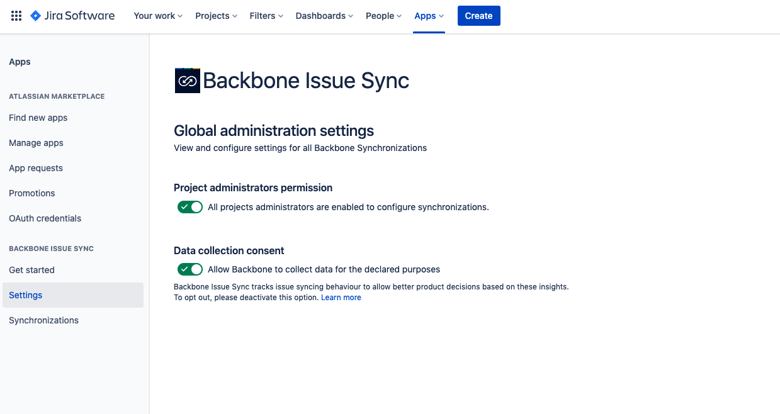Navigate to OAuth credentials
Screen dimensions: 780x414
click(45, 218)
